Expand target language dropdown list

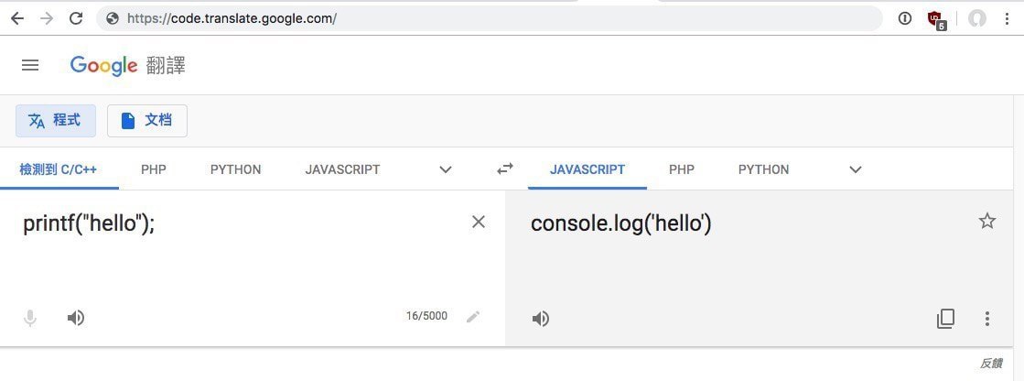point(856,169)
